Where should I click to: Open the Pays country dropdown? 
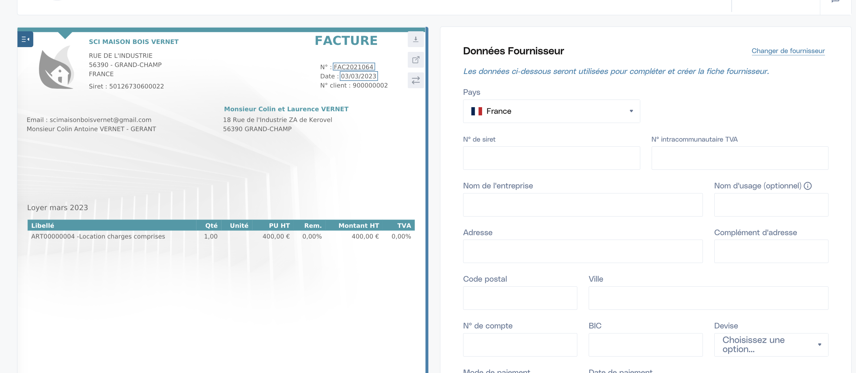(551, 111)
